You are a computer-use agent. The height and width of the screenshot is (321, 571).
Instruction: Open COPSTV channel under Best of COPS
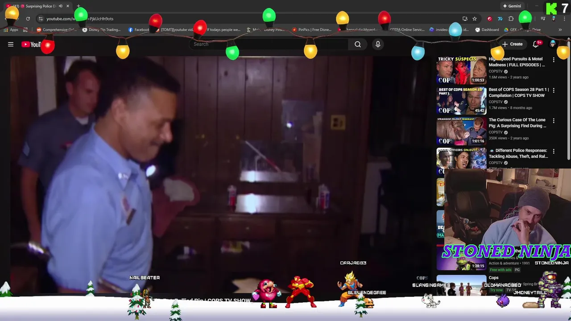496,102
